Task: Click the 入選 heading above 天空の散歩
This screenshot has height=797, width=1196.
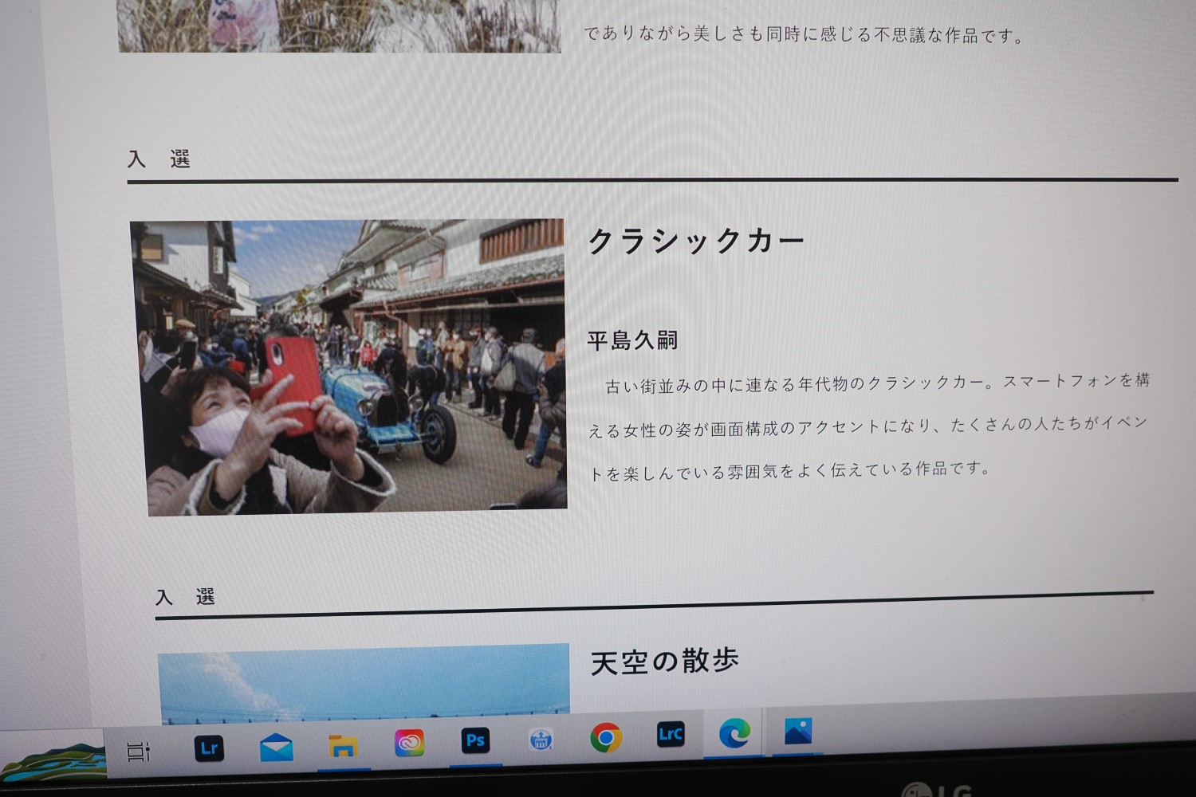Action: click(185, 597)
